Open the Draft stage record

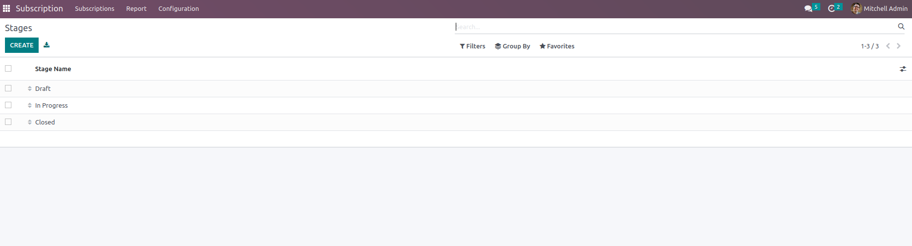[x=43, y=88]
